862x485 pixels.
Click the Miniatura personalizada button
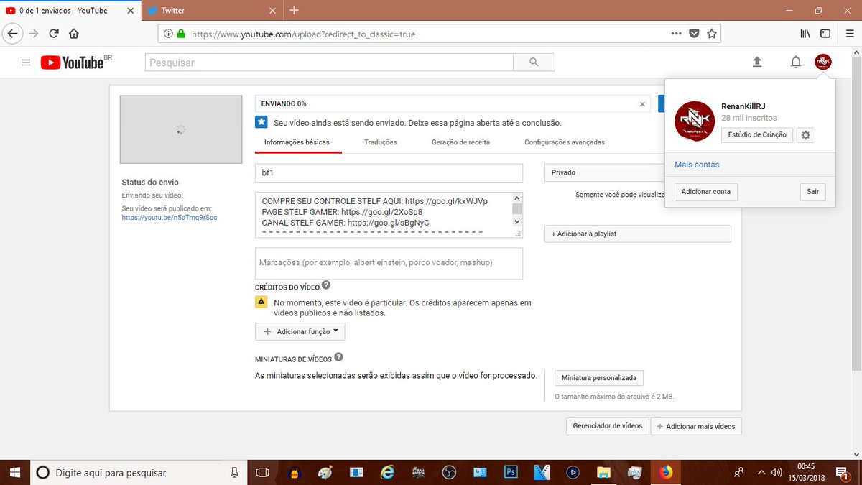599,378
